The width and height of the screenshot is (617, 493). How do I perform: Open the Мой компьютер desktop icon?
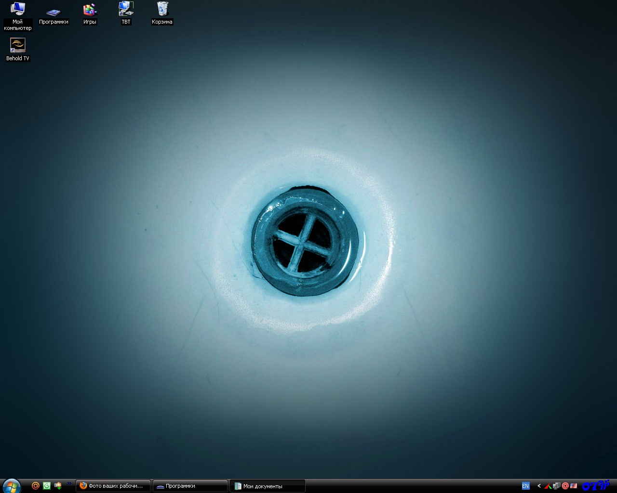[x=18, y=16]
